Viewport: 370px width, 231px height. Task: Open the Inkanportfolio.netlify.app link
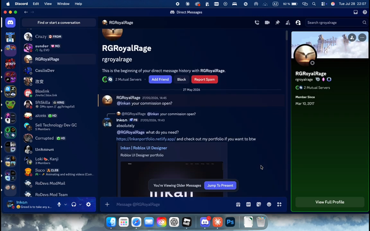(x=146, y=139)
